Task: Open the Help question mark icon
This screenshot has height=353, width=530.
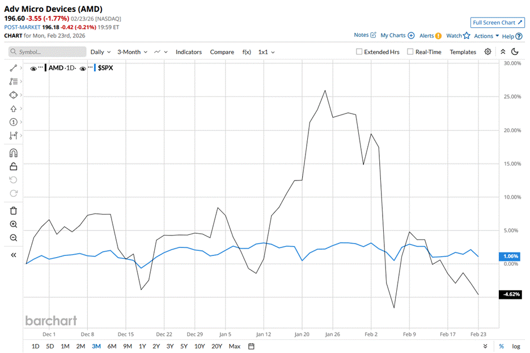Action: click(519, 36)
